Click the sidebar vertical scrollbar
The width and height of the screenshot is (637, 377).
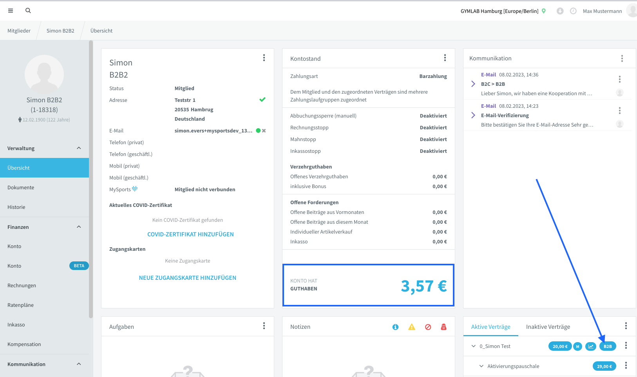(91, 179)
